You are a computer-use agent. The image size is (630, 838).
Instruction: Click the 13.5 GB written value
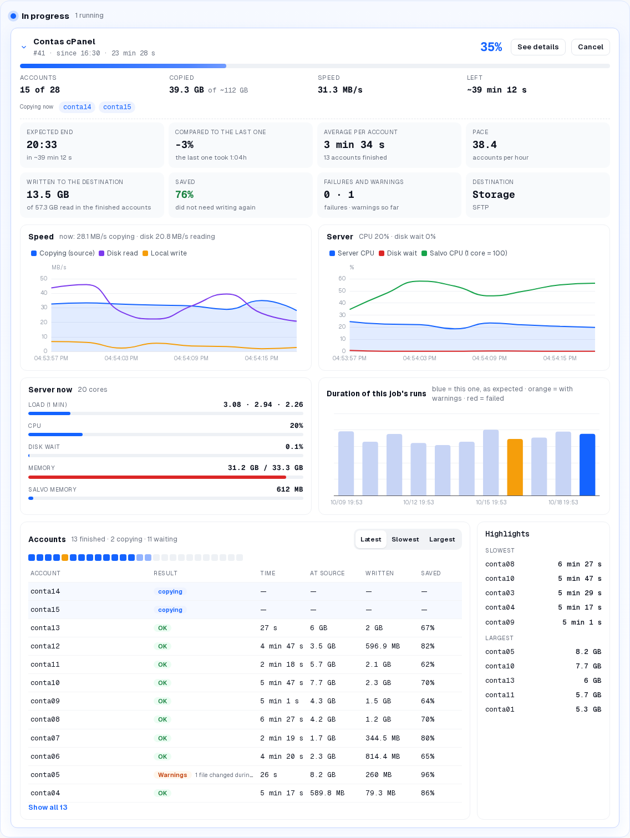[x=48, y=195]
